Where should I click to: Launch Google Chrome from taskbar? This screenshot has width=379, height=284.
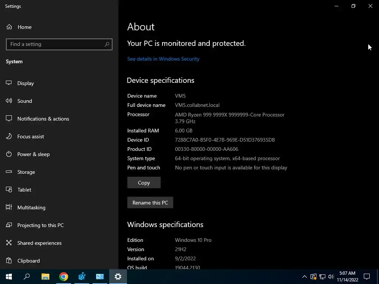click(64, 277)
